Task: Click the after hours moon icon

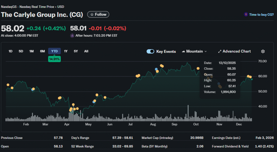Action: [72, 35]
